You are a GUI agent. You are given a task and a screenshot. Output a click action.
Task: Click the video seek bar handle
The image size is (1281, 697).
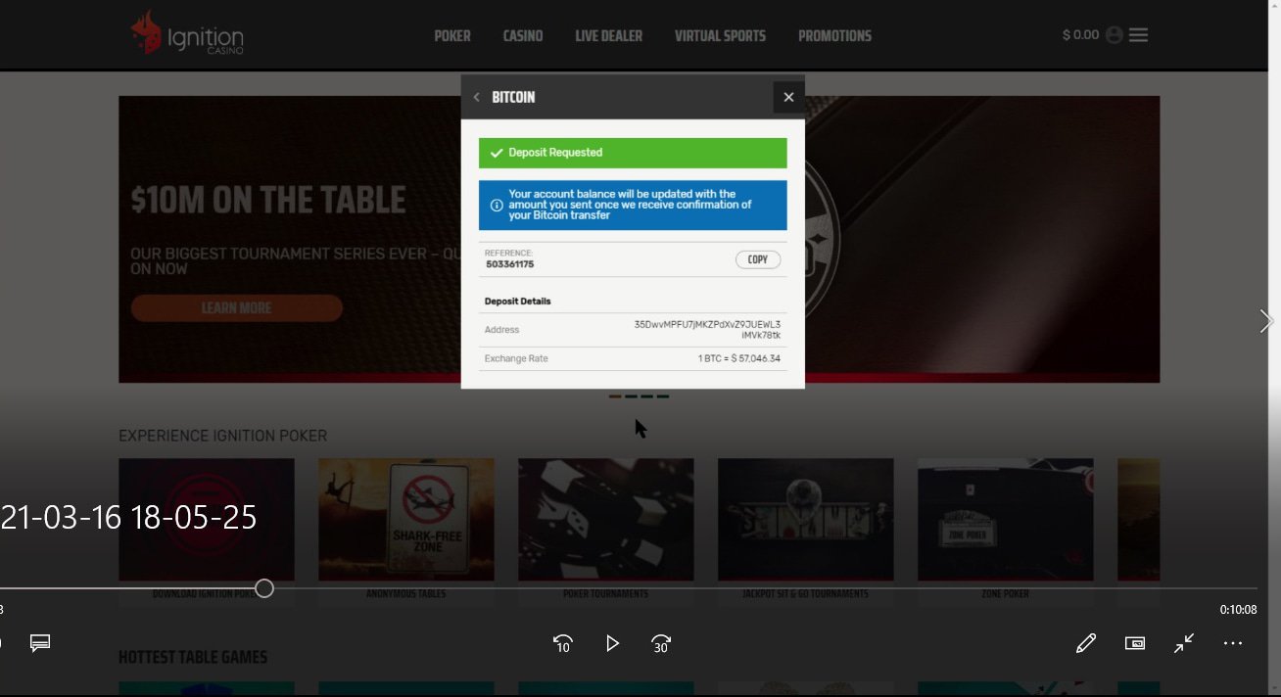tap(264, 588)
